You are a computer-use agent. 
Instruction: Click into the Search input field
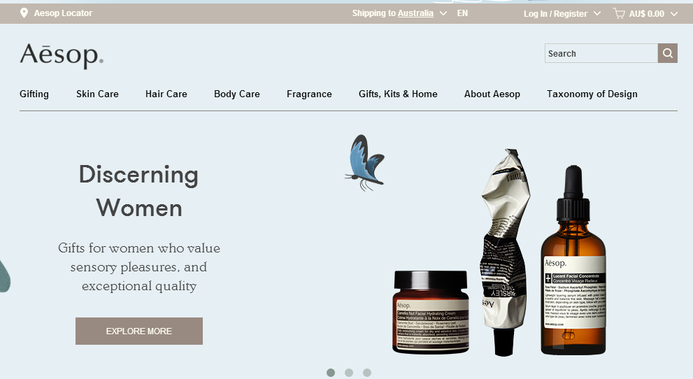coord(601,53)
